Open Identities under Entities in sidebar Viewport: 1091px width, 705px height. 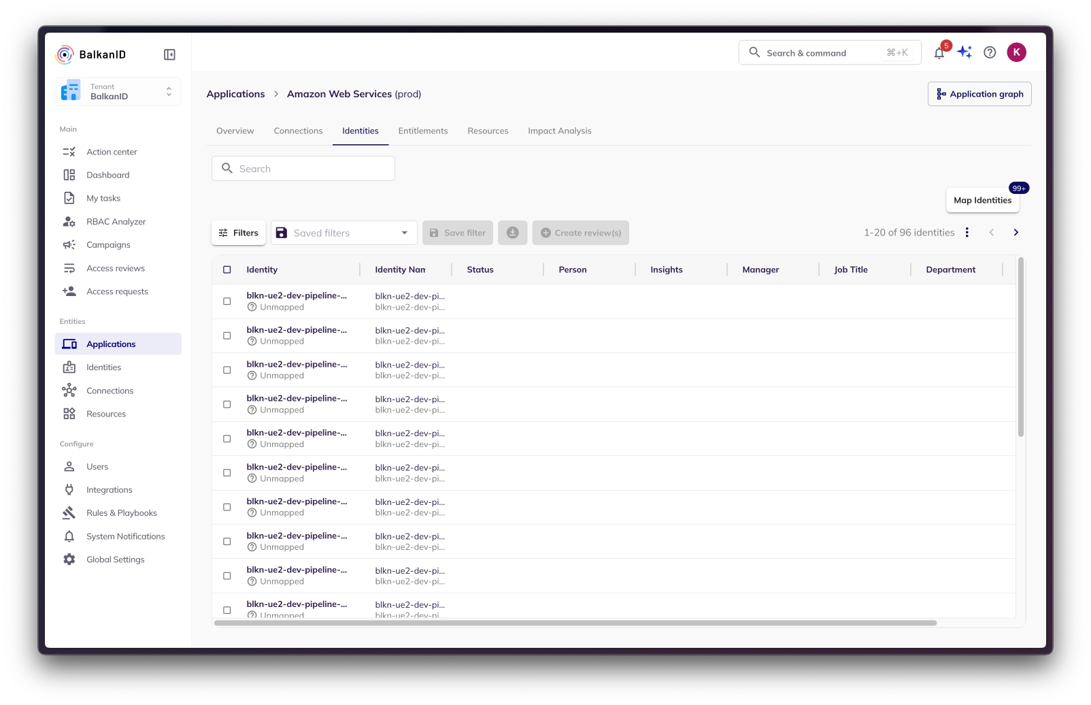point(118,367)
